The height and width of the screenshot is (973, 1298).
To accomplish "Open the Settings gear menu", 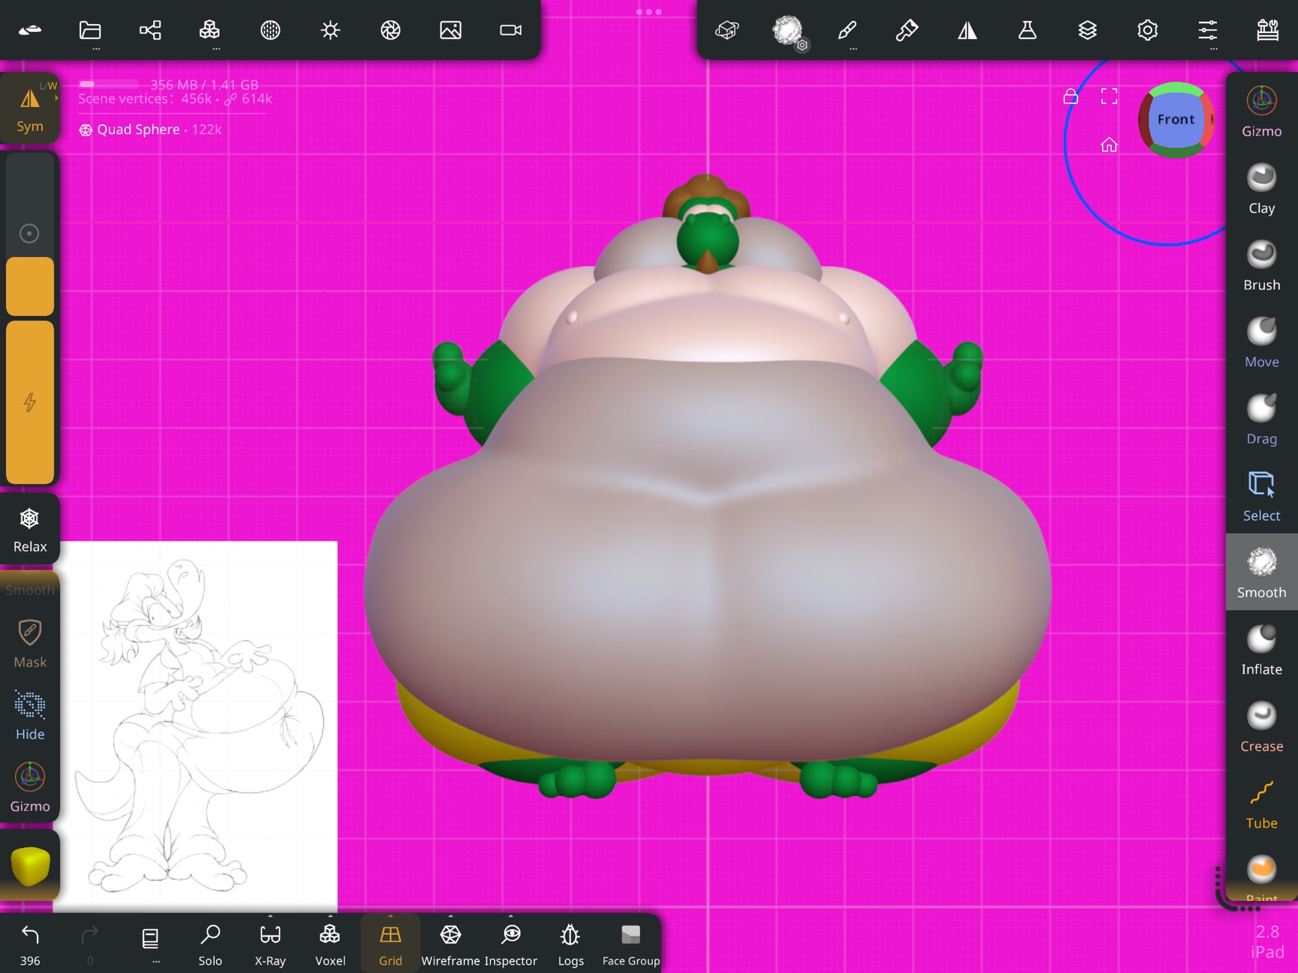I will [1147, 30].
